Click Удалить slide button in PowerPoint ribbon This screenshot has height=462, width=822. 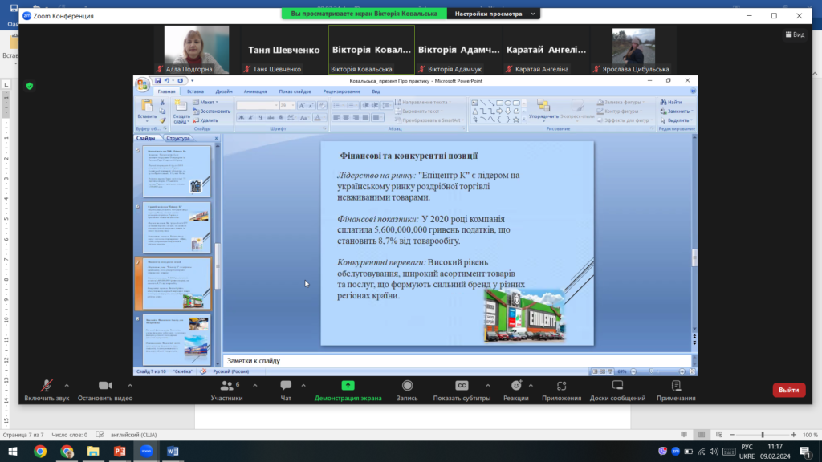point(205,120)
